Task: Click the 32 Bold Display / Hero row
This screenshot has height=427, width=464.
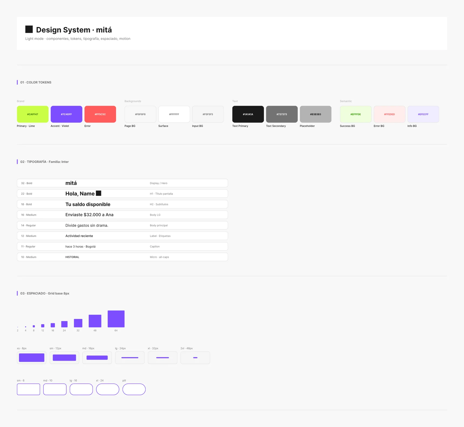Action: (122, 183)
